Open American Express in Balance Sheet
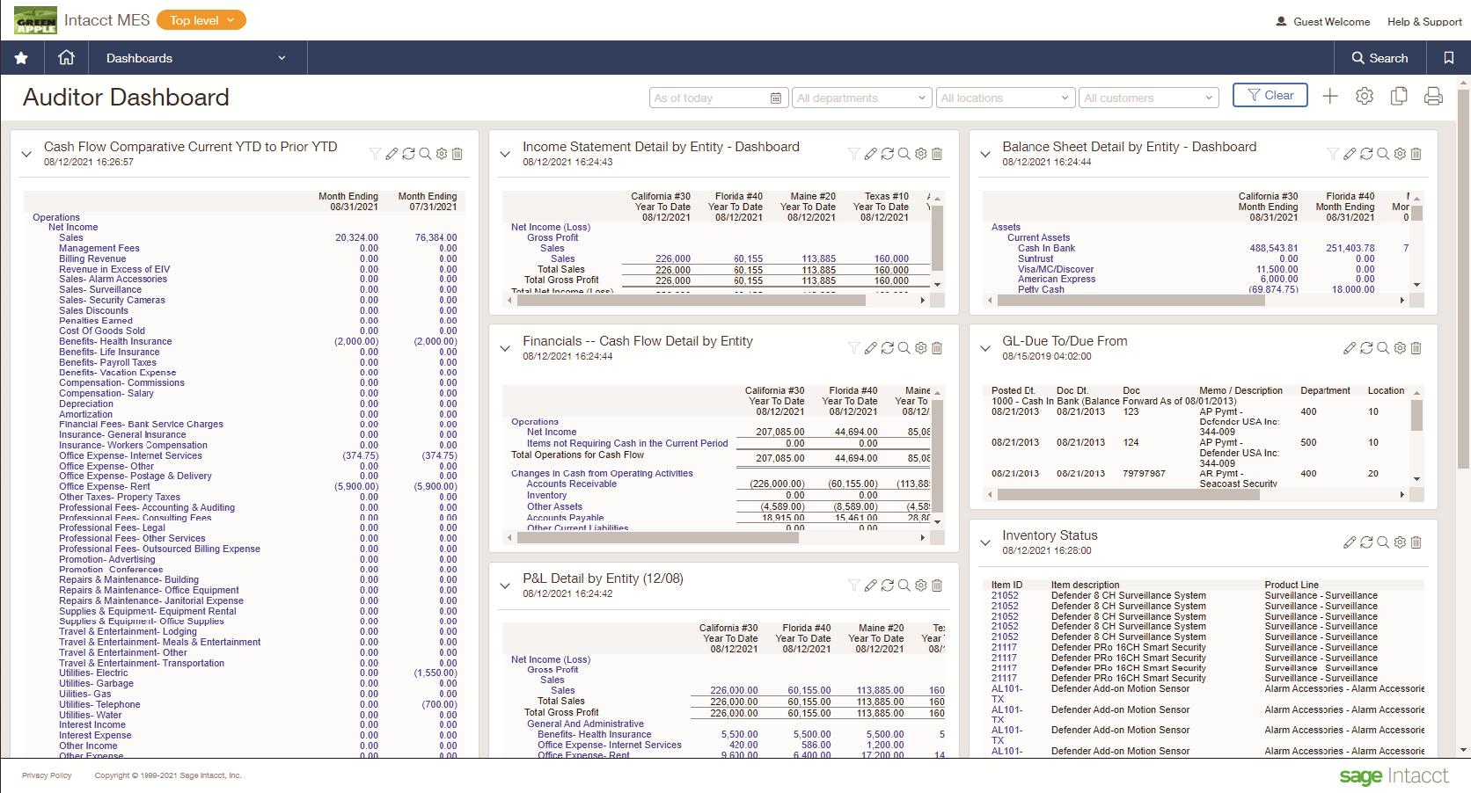Screen dimensions: 1471x793 point(1057,279)
